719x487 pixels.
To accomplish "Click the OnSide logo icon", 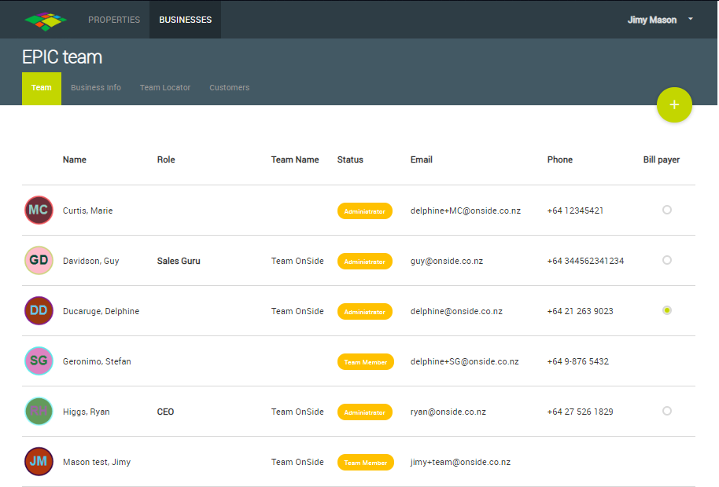I will click(x=46, y=20).
